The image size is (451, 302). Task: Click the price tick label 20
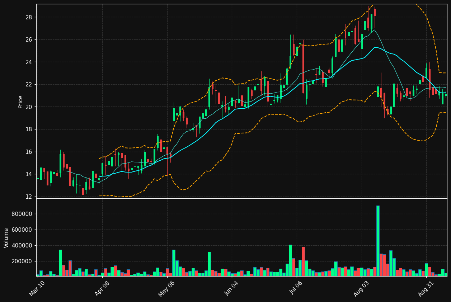coord(29,107)
